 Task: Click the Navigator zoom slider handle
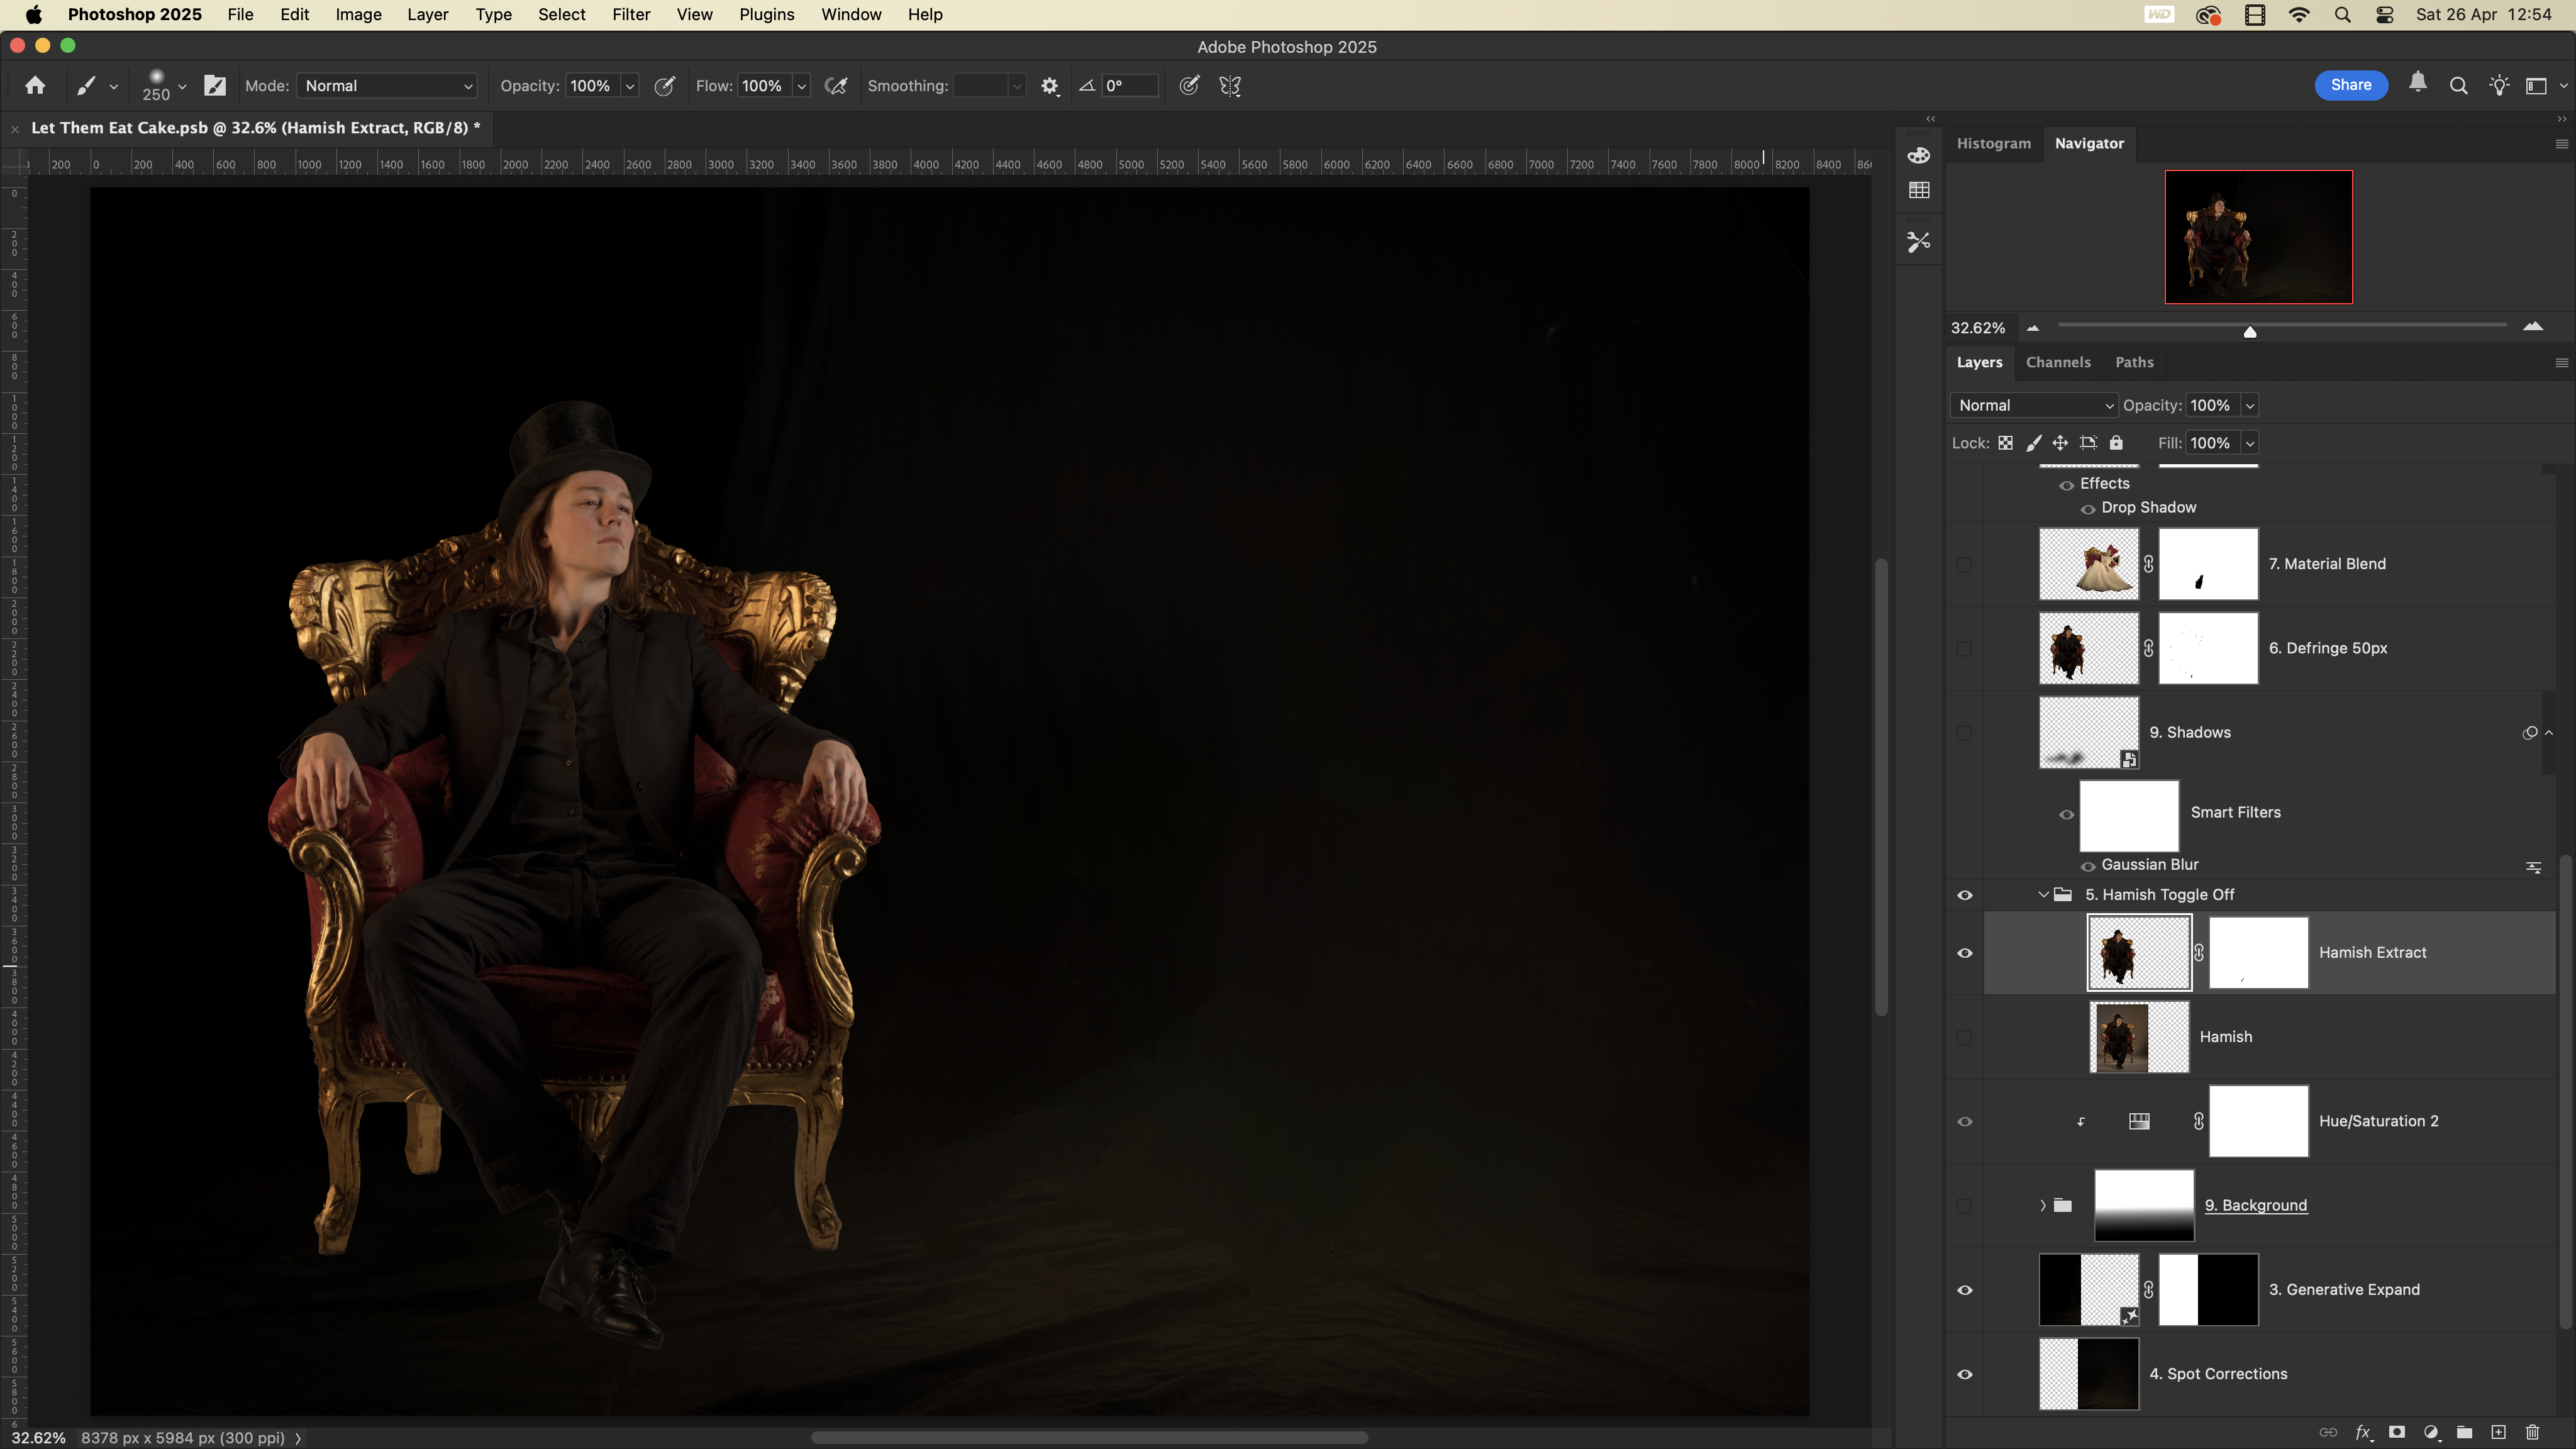tap(2250, 331)
